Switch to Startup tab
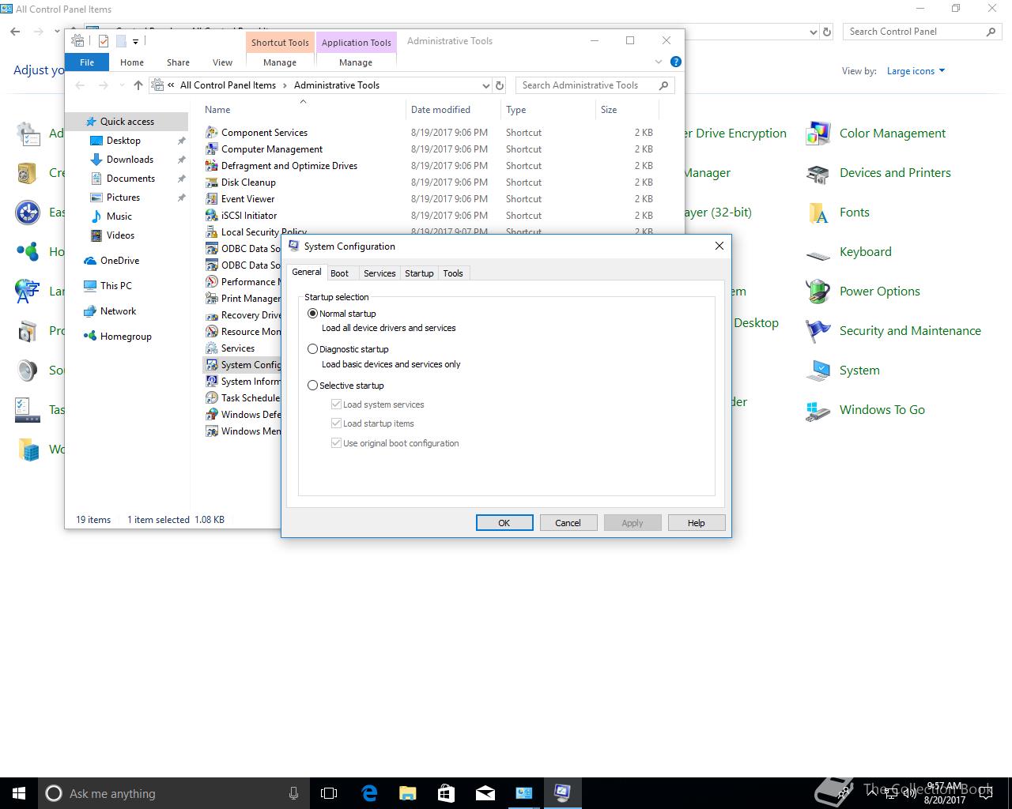This screenshot has height=809, width=1012. [419, 273]
